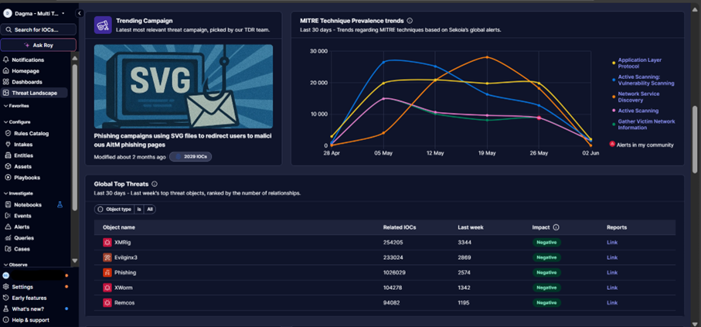Click the XMRig malware row icon

107,243
